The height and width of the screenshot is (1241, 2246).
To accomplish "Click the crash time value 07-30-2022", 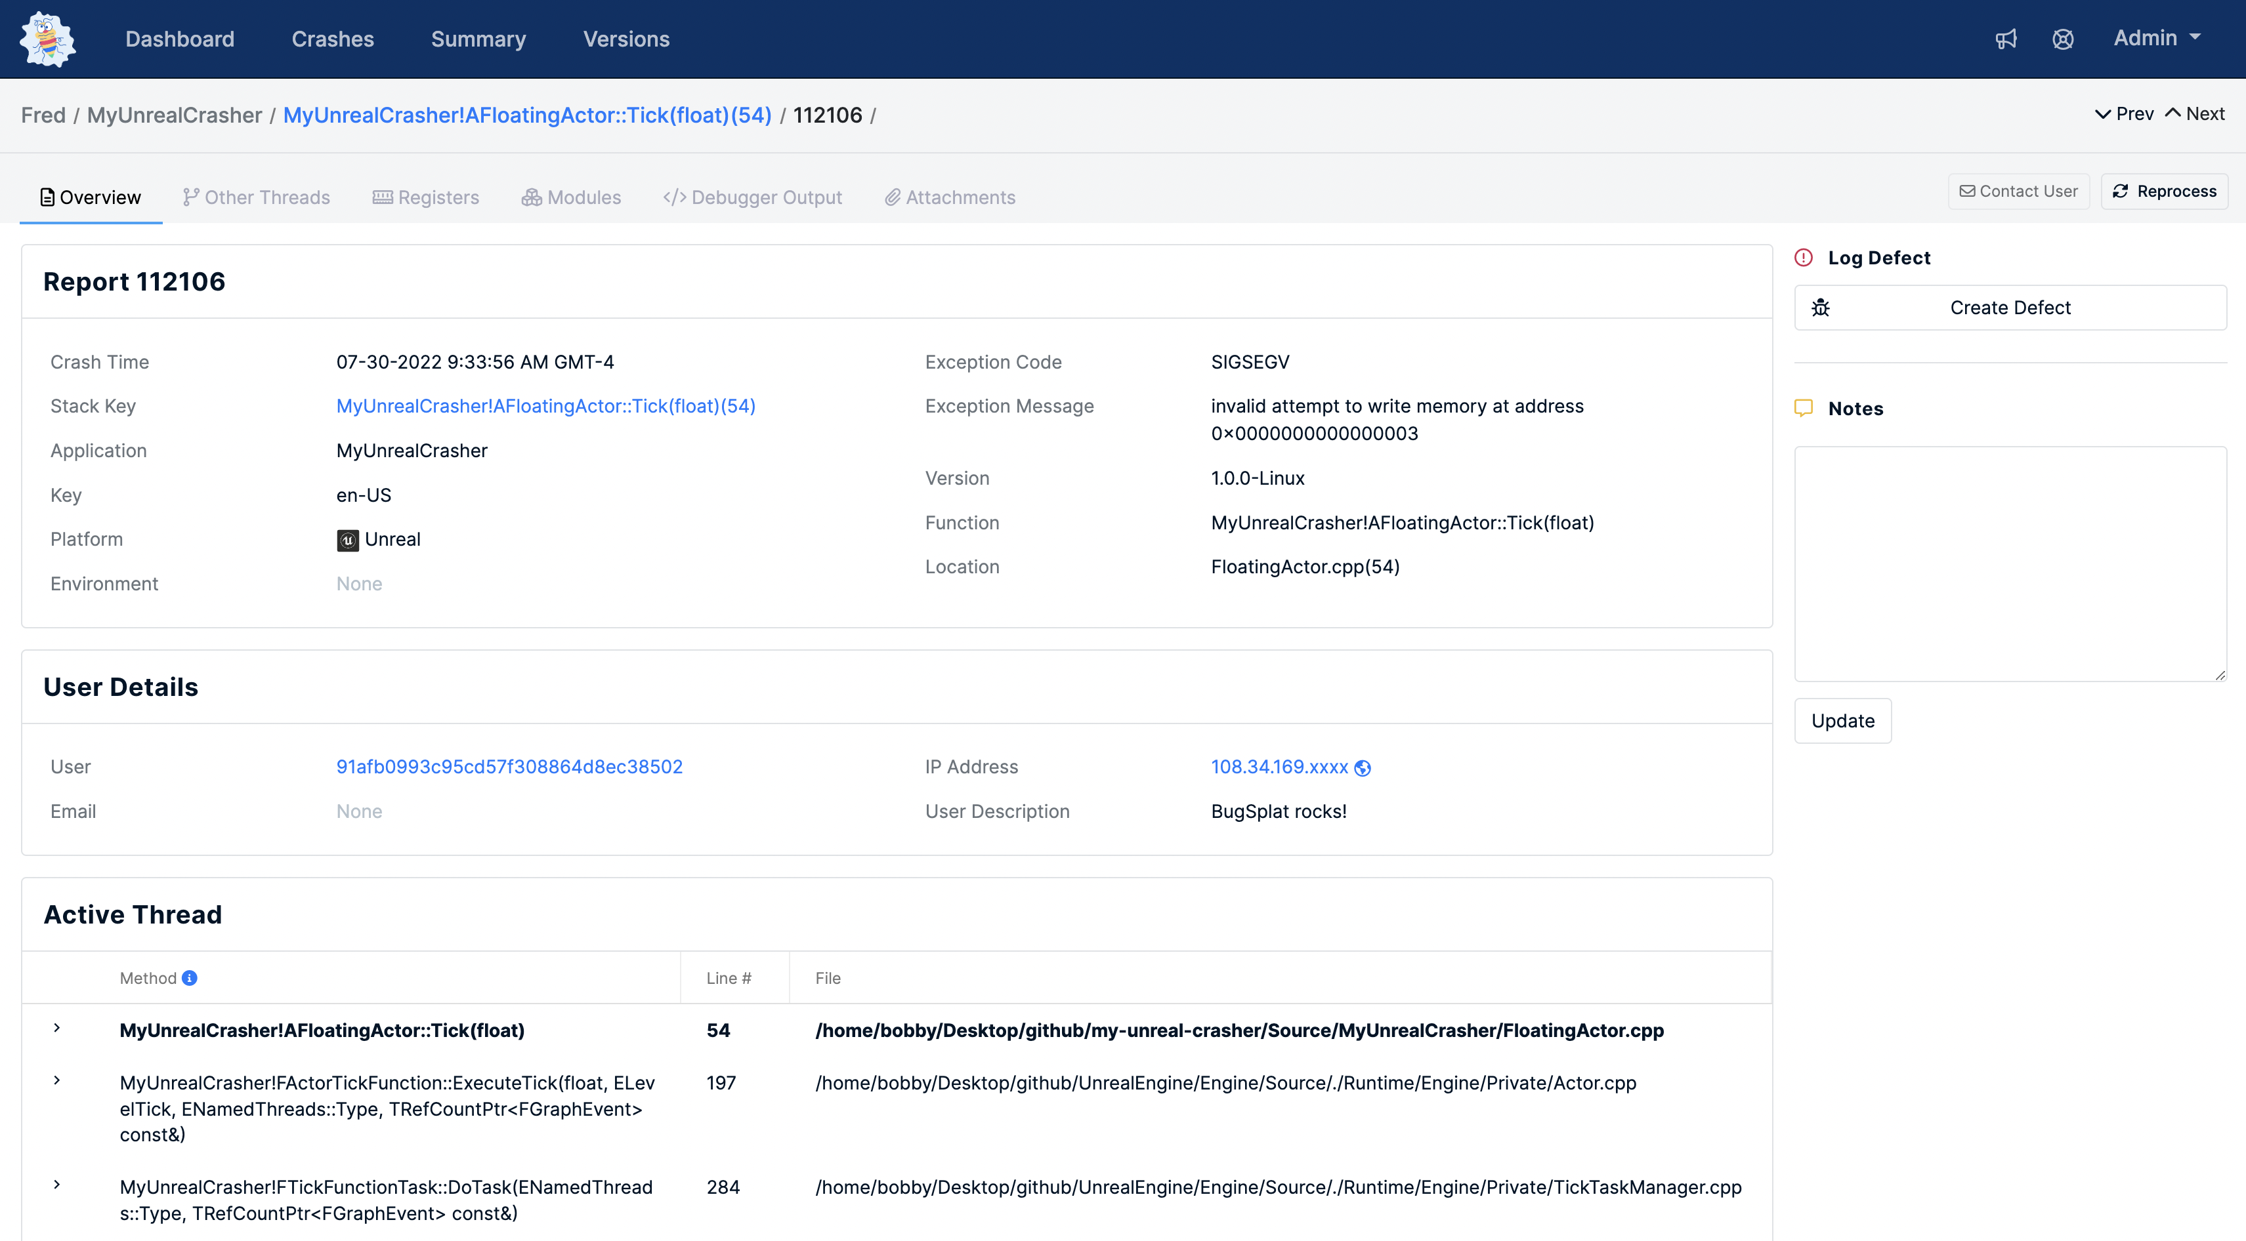I will point(475,361).
